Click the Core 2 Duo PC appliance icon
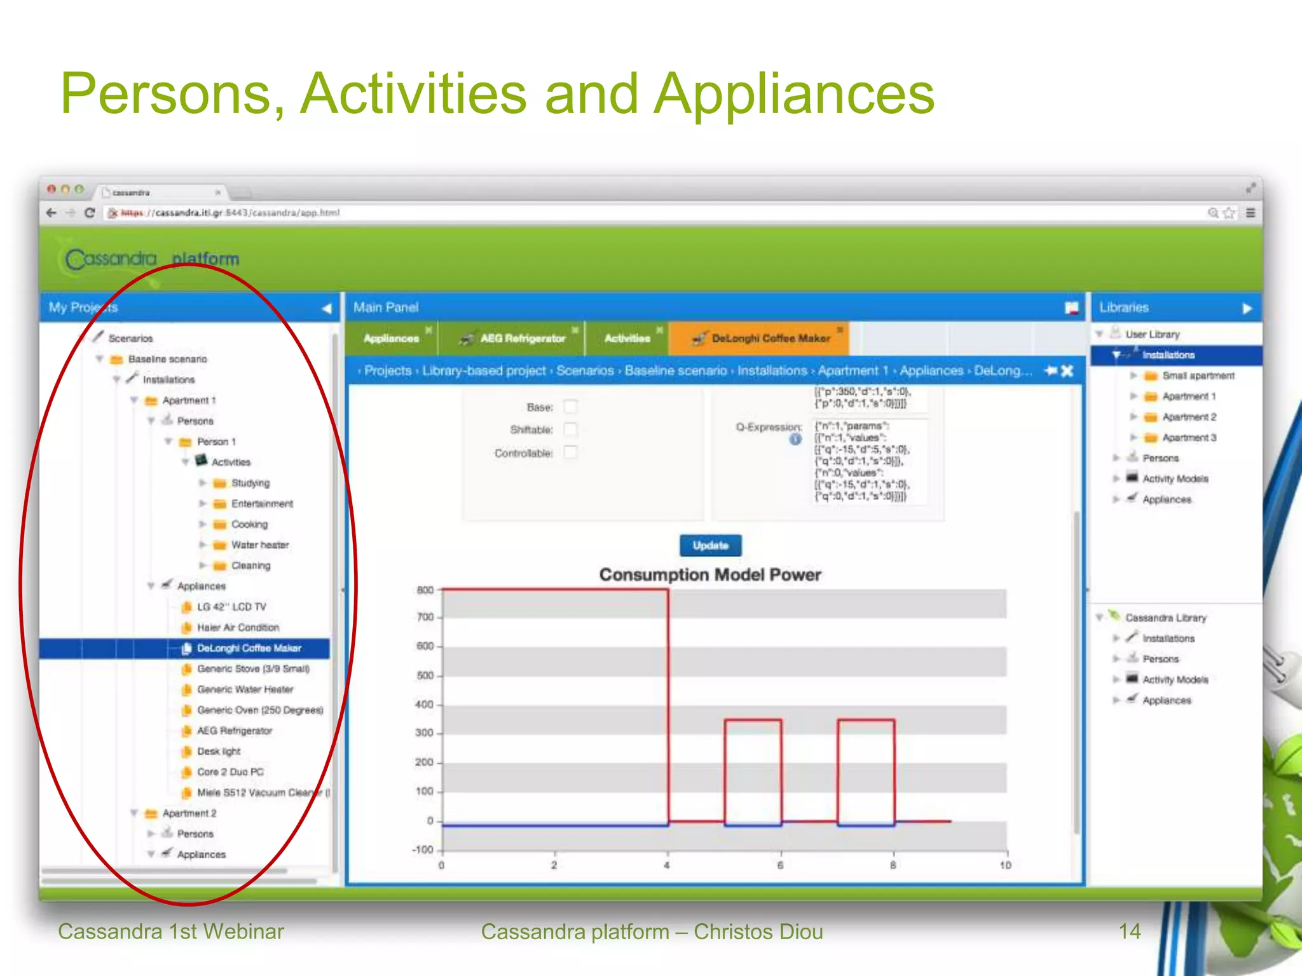This screenshot has height=976, width=1302. pos(186,772)
